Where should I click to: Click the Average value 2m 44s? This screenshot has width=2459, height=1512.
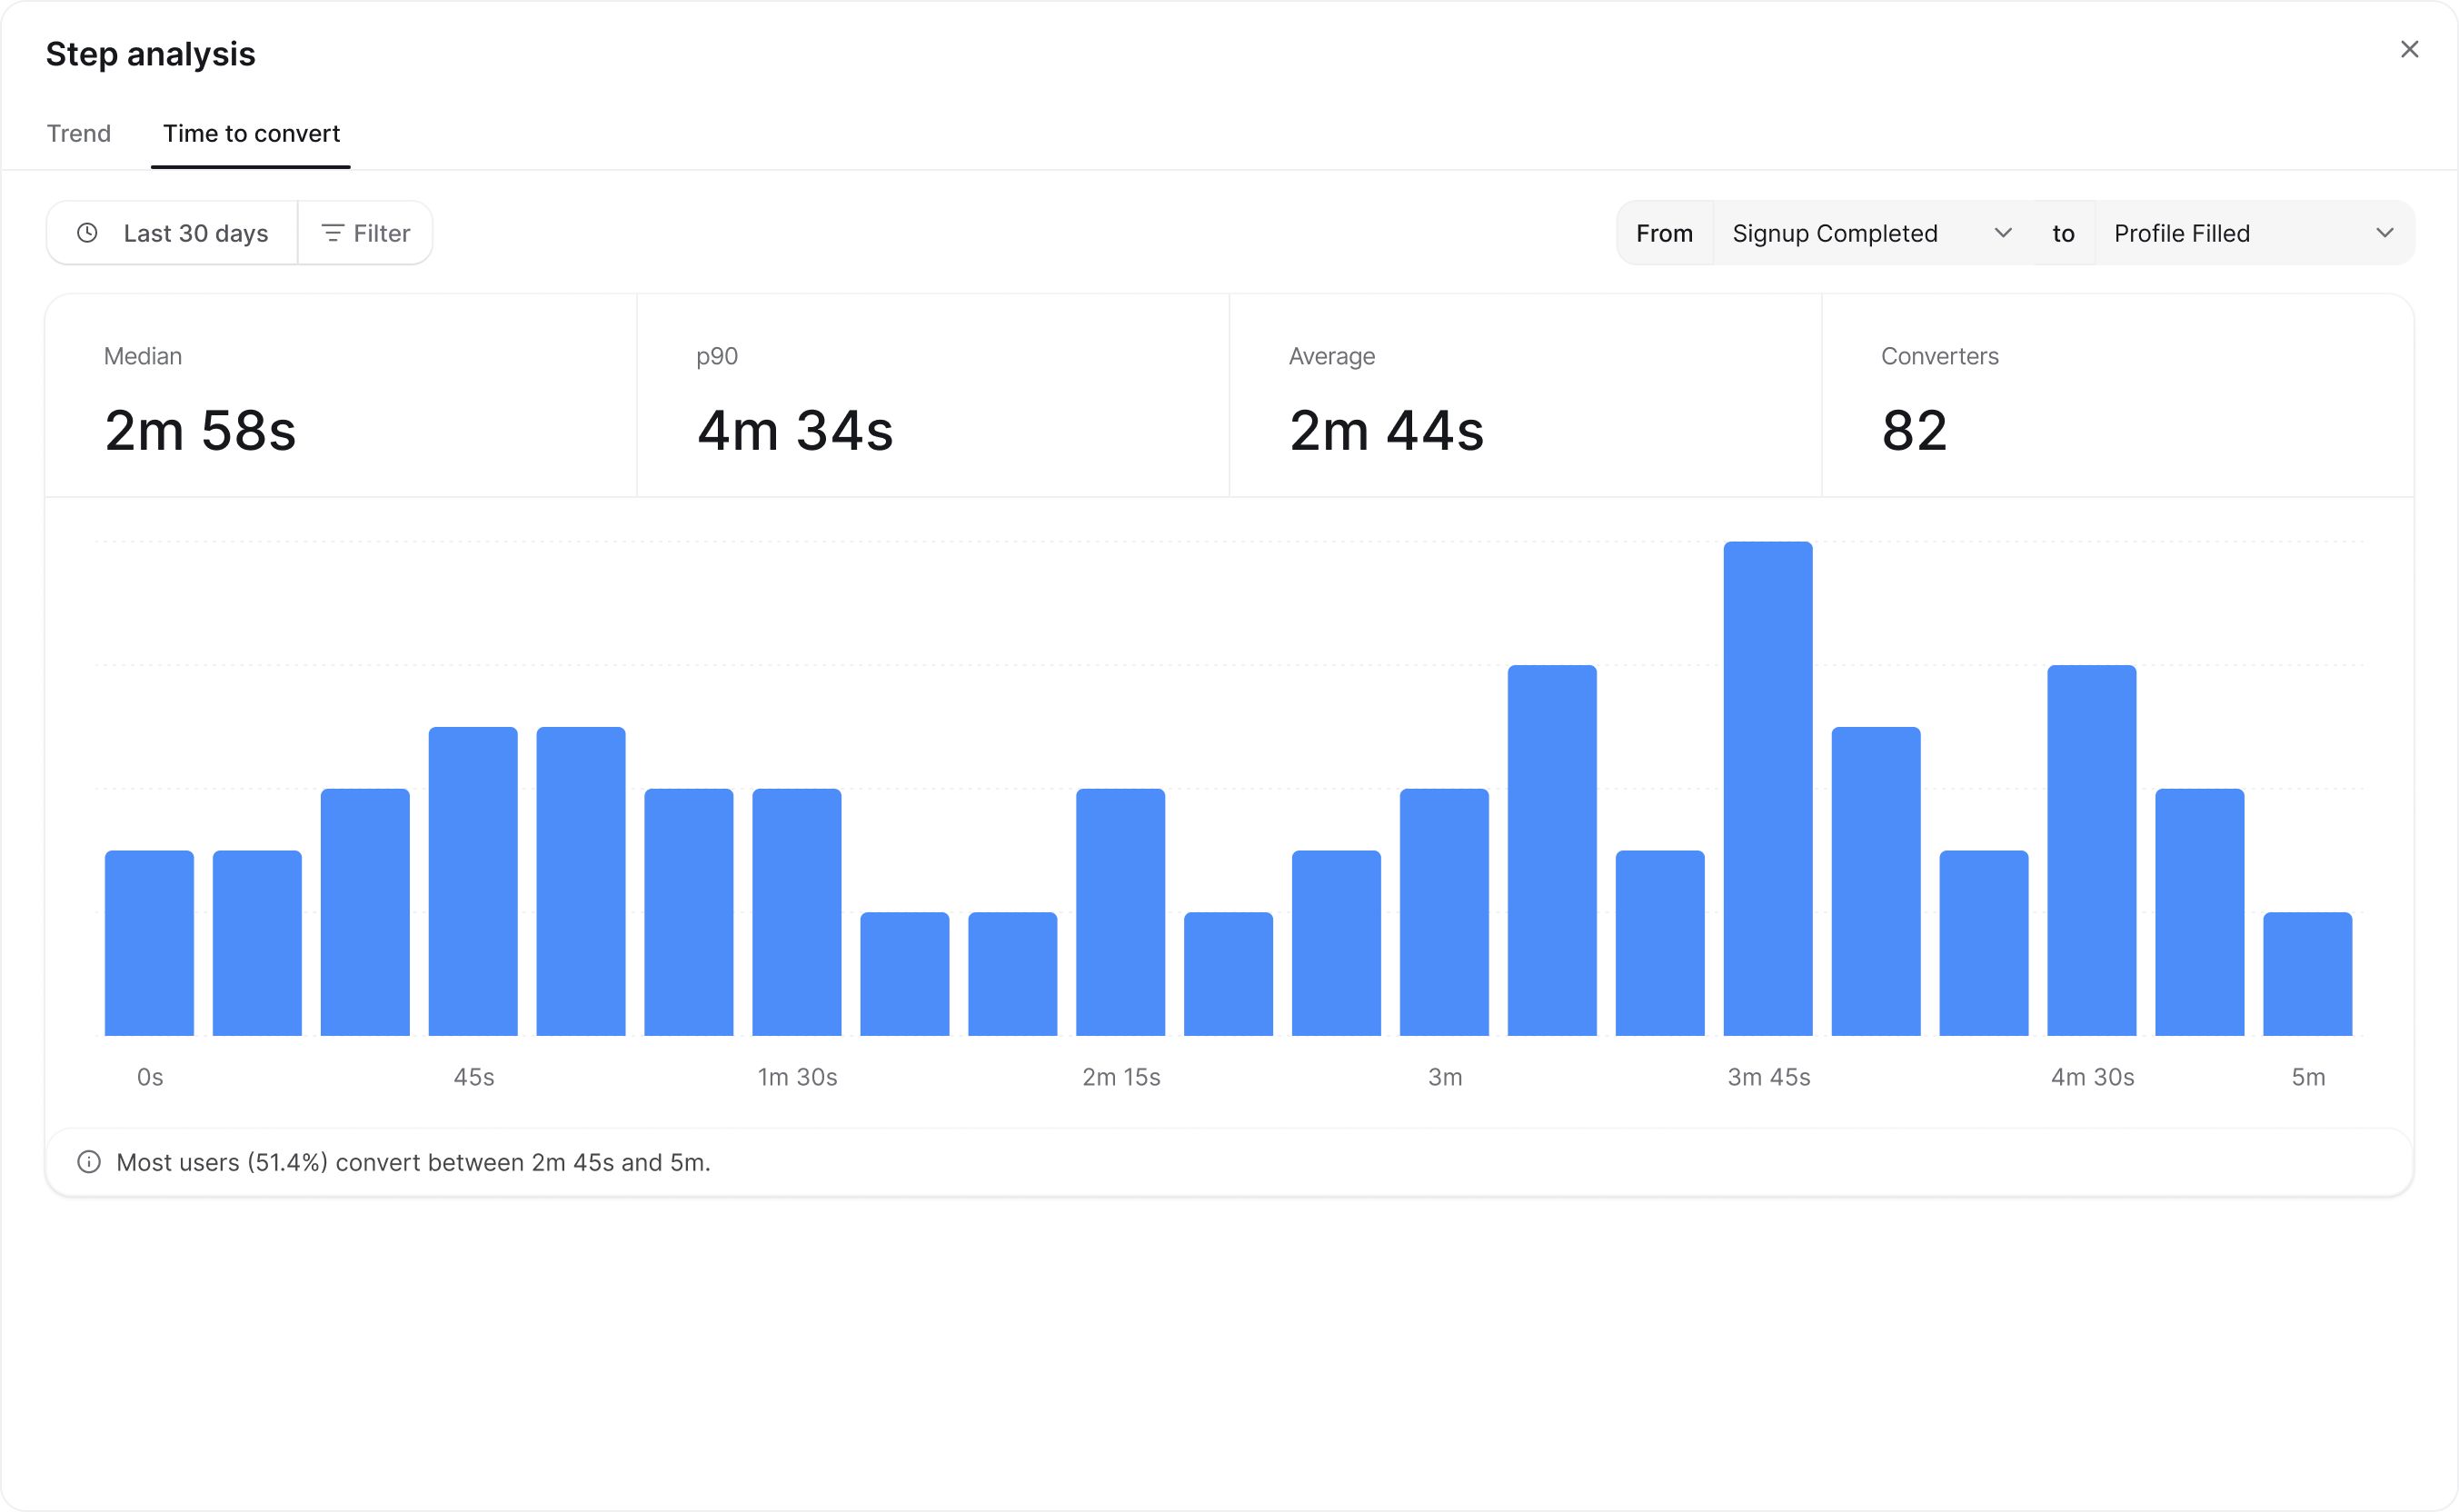1386,431
